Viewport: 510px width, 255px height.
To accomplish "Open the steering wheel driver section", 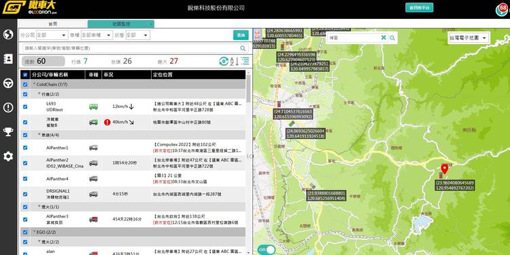I will (8, 83).
